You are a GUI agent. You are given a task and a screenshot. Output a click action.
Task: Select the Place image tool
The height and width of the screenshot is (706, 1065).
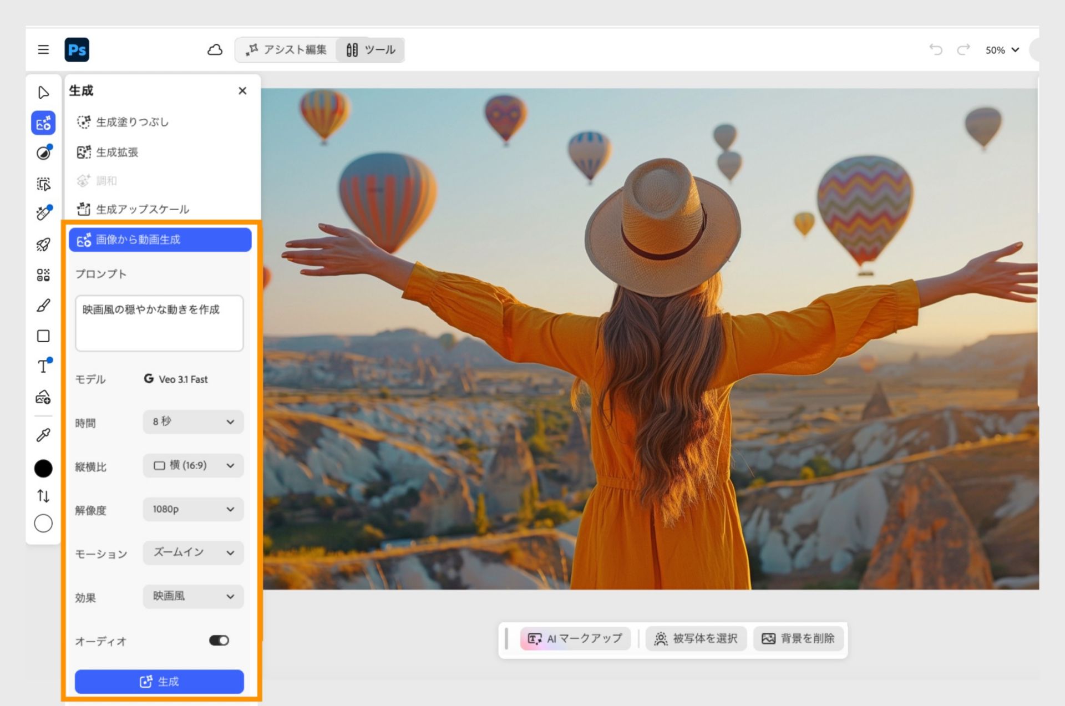coord(43,397)
